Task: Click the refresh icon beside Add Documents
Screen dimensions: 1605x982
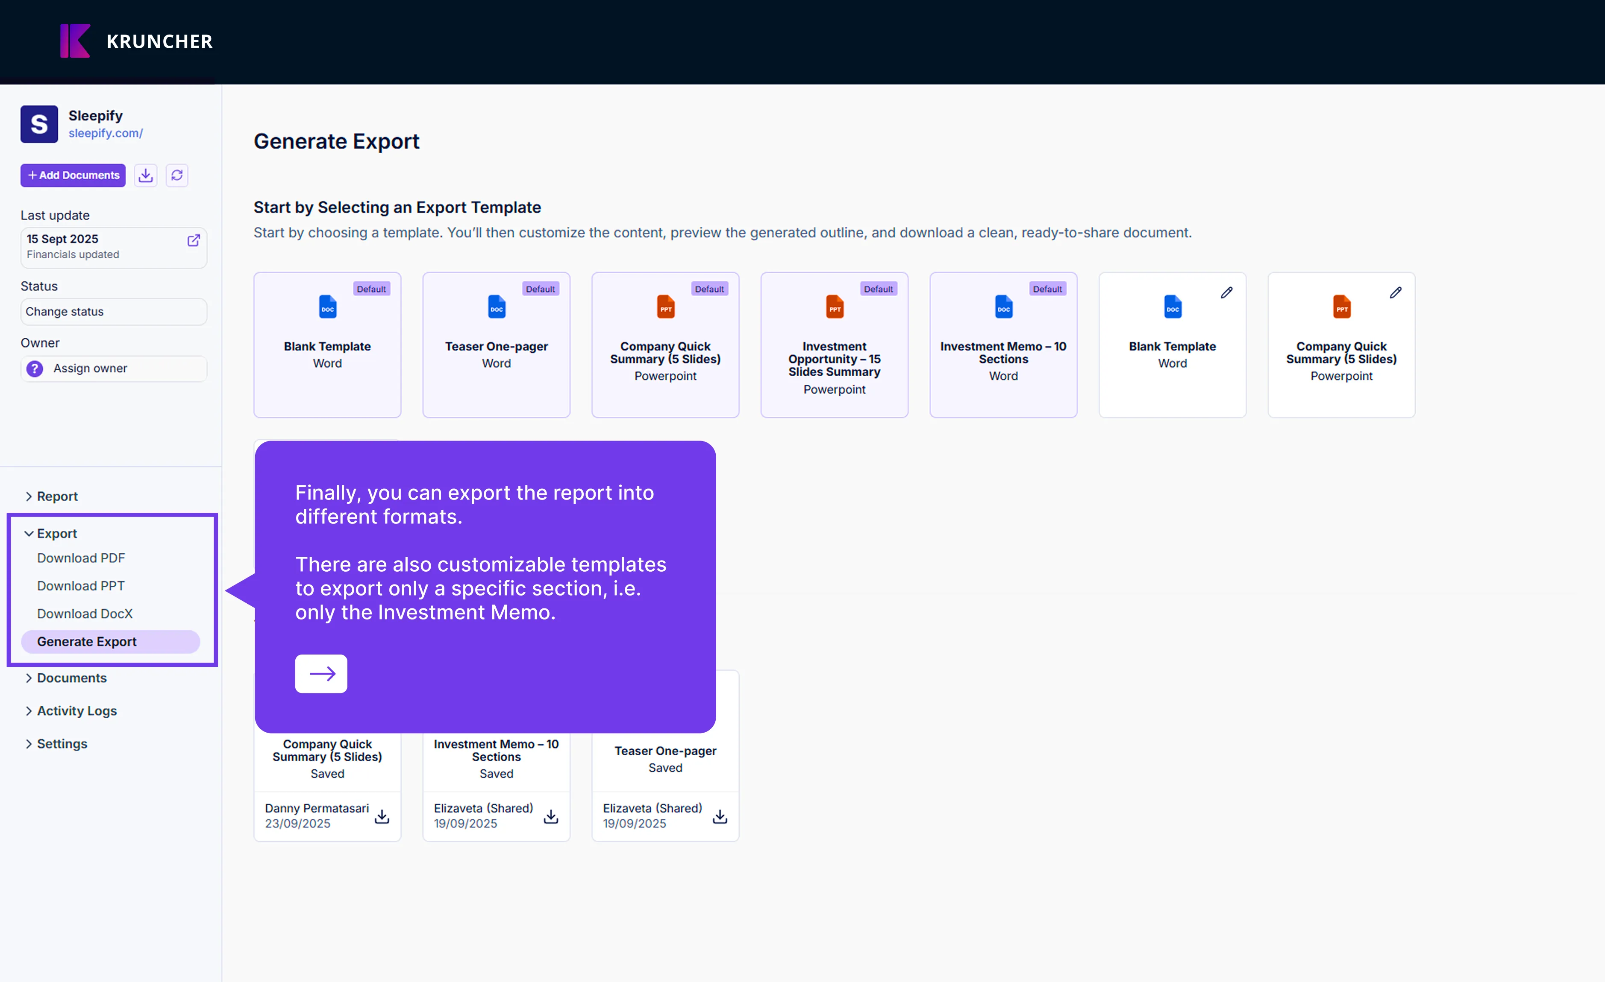Action: (x=176, y=175)
